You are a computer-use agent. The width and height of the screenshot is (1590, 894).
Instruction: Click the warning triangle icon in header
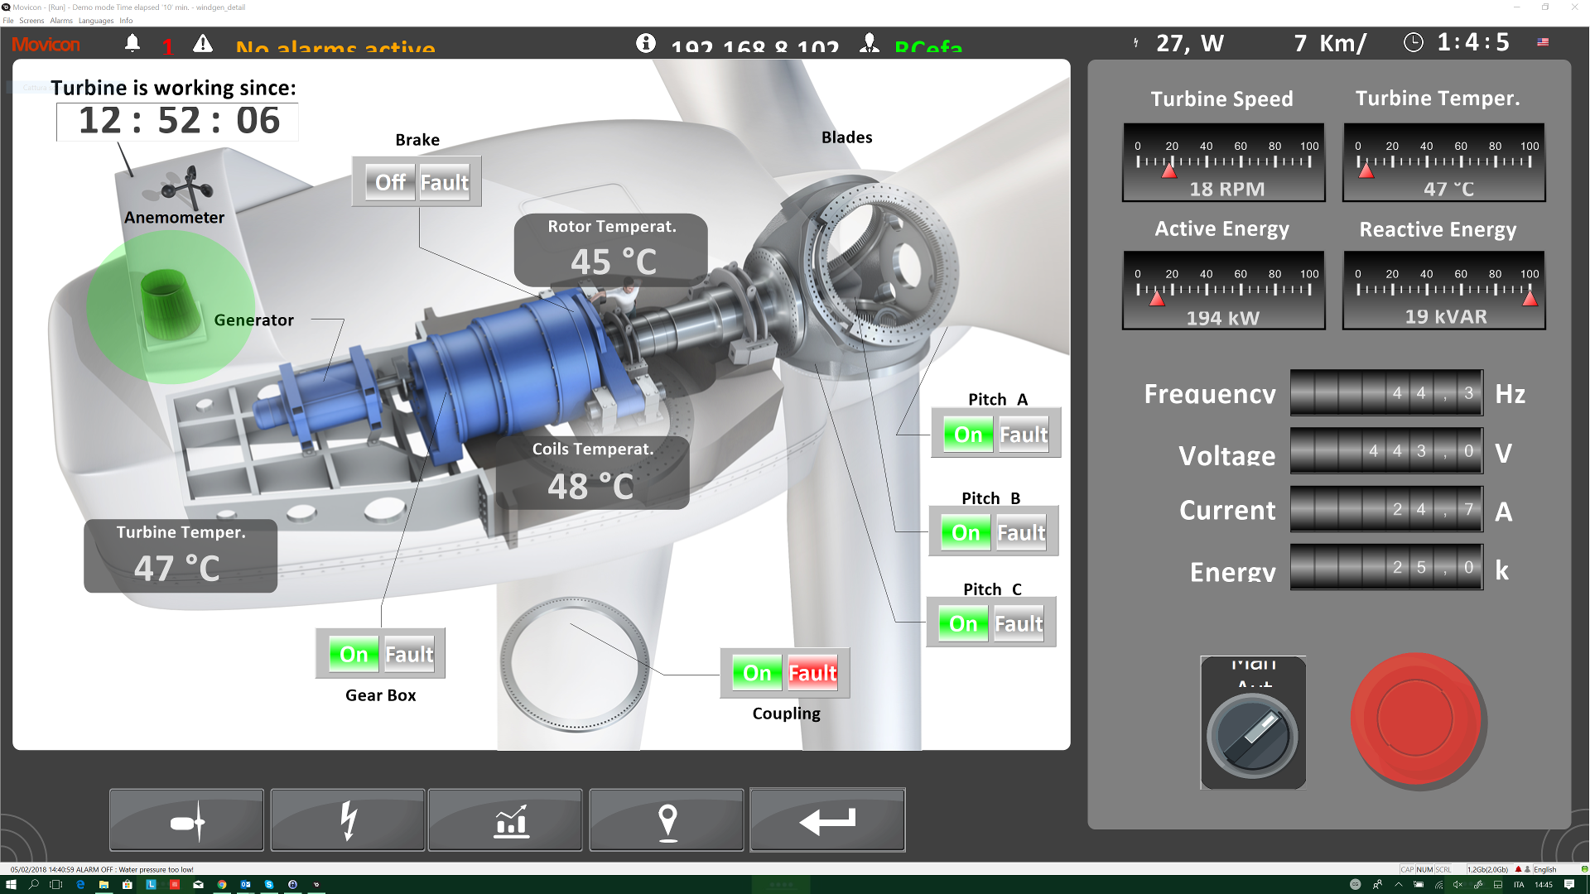[x=203, y=43]
